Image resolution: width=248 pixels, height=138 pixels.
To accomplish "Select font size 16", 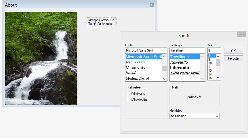I will pyautogui.click(x=212, y=78).
